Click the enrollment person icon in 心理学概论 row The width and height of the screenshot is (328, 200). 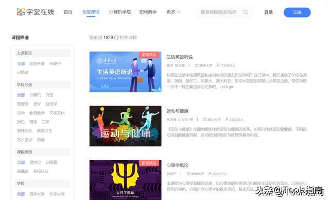210,174
